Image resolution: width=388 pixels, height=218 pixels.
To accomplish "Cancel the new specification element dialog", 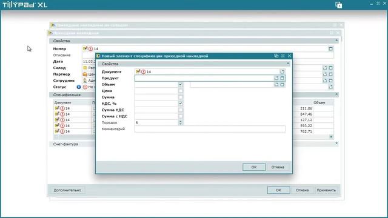I will tap(278, 167).
